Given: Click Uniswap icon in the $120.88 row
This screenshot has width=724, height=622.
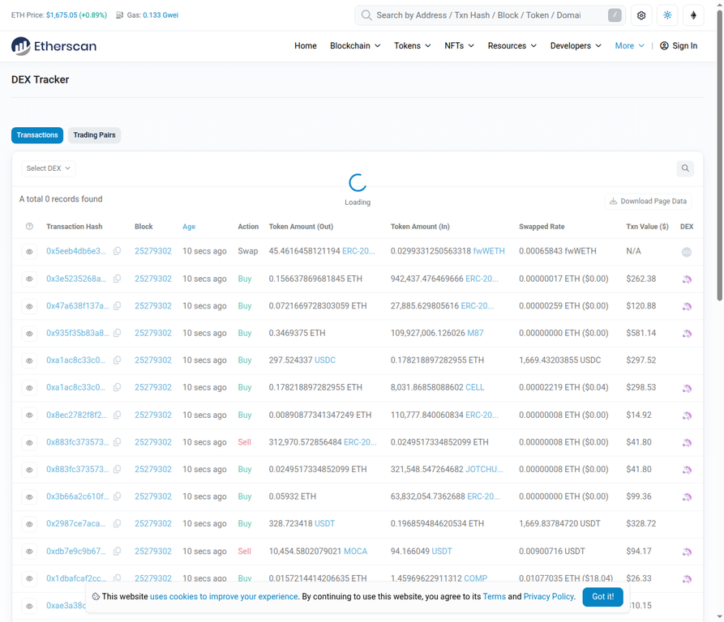Looking at the screenshot, I should click(687, 307).
